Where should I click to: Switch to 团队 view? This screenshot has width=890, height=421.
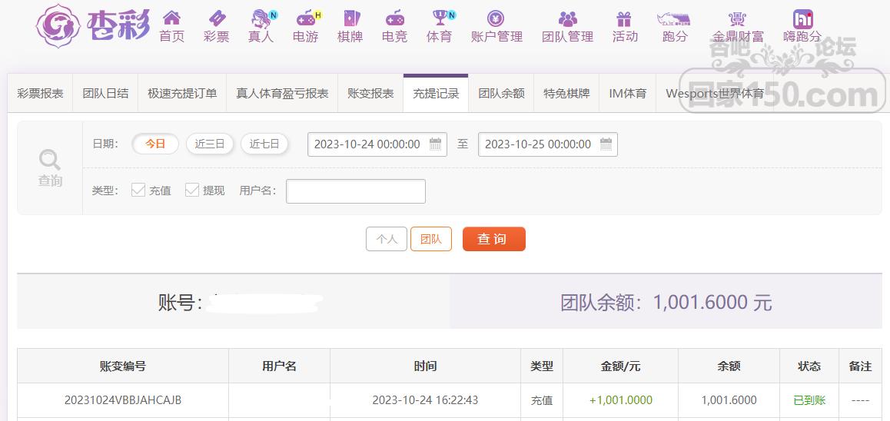(431, 239)
